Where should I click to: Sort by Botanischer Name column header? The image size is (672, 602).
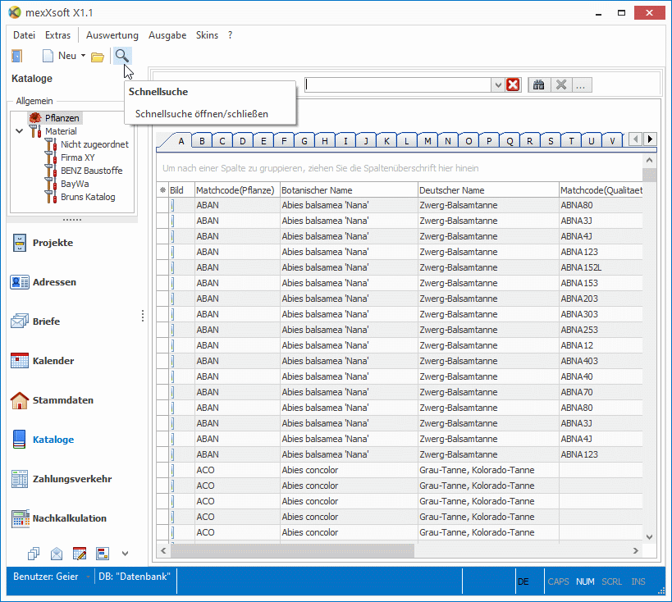click(x=350, y=190)
